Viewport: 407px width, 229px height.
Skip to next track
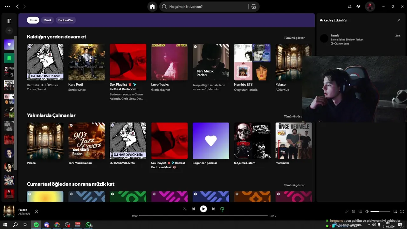coord(214,209)
